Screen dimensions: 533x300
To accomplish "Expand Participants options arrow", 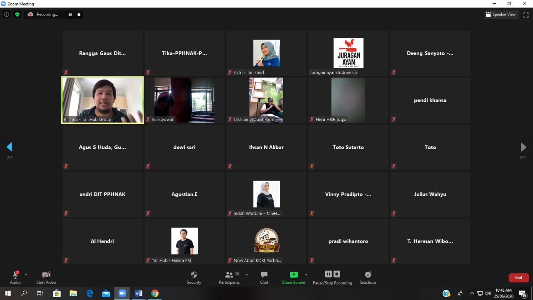I will [x=247, y=275].
